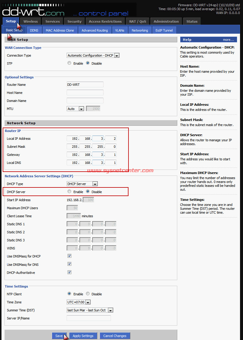Open the Services main tab
The image size is (243, 340).
[53, 21]
